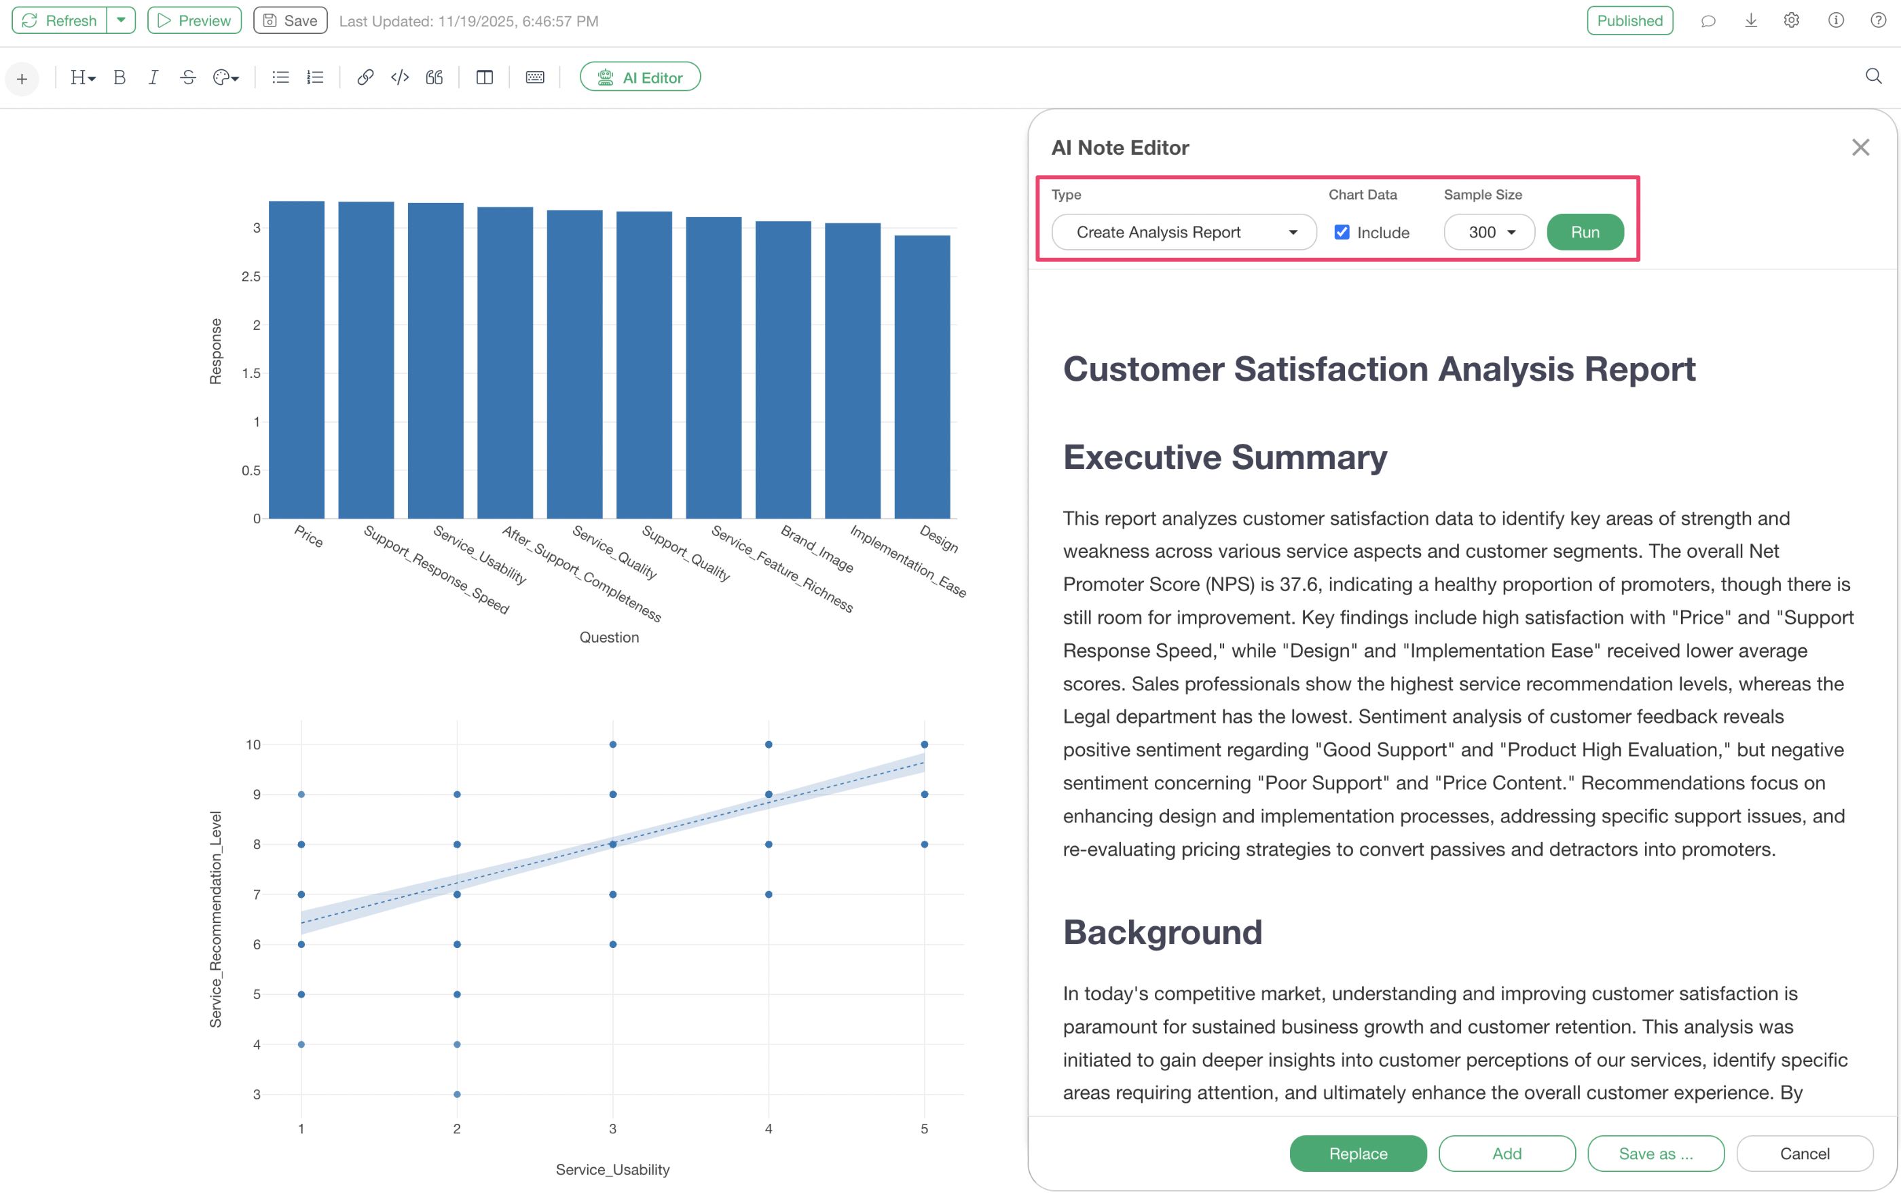The width and height of the screenshot is (1901, 1193).
Task: Open the Create Analysis Report type dropdown
Action: click(1183, 232)
